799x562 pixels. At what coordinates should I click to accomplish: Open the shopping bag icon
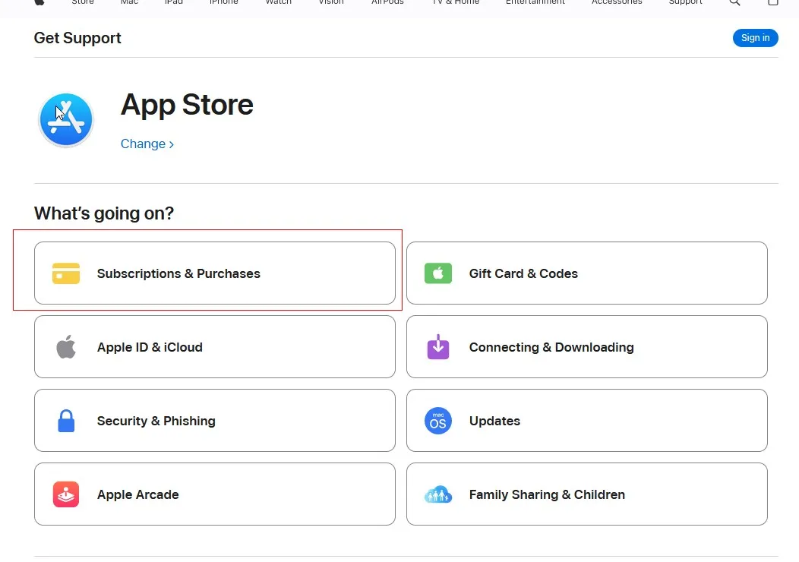(773, 2)
